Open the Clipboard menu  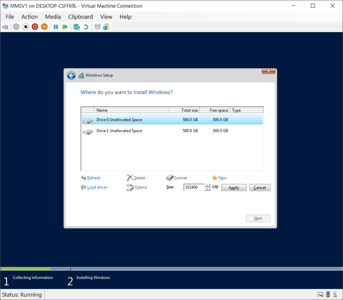point(80,17)
